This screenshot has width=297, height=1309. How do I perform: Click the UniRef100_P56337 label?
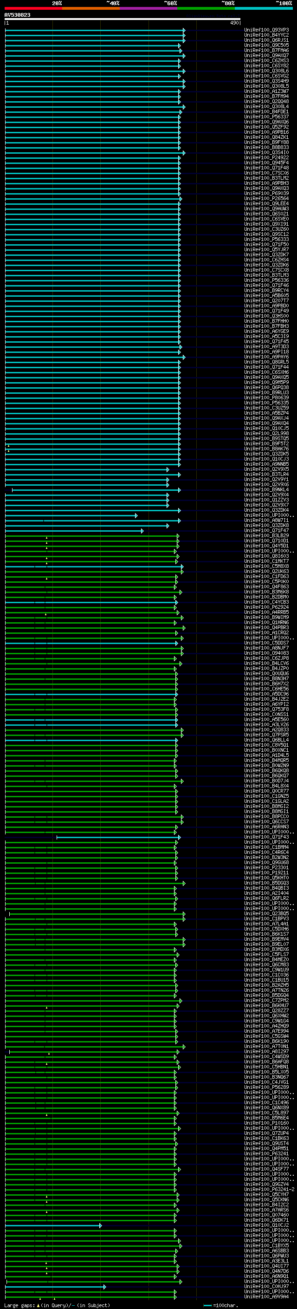pos(266,117)
